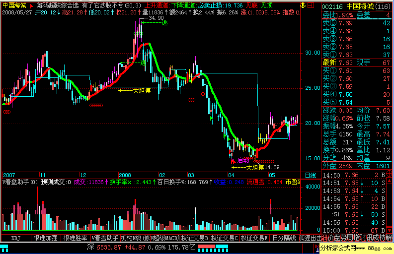Select the V超级MACD indicator tab
The width and height of the screenshot is (394, 254).
165,238
